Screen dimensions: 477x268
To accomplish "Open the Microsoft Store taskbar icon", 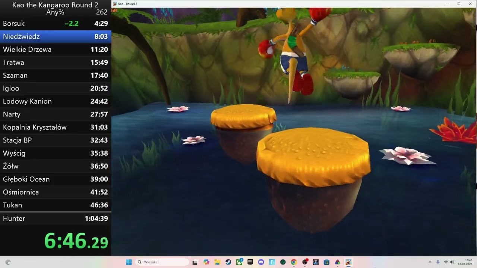I will [x=326, y=262].
